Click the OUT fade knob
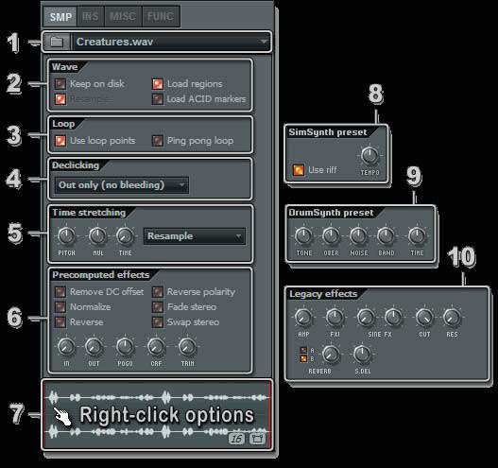The height and width of the screenshot is (468, 498). [x=94, y=347]
